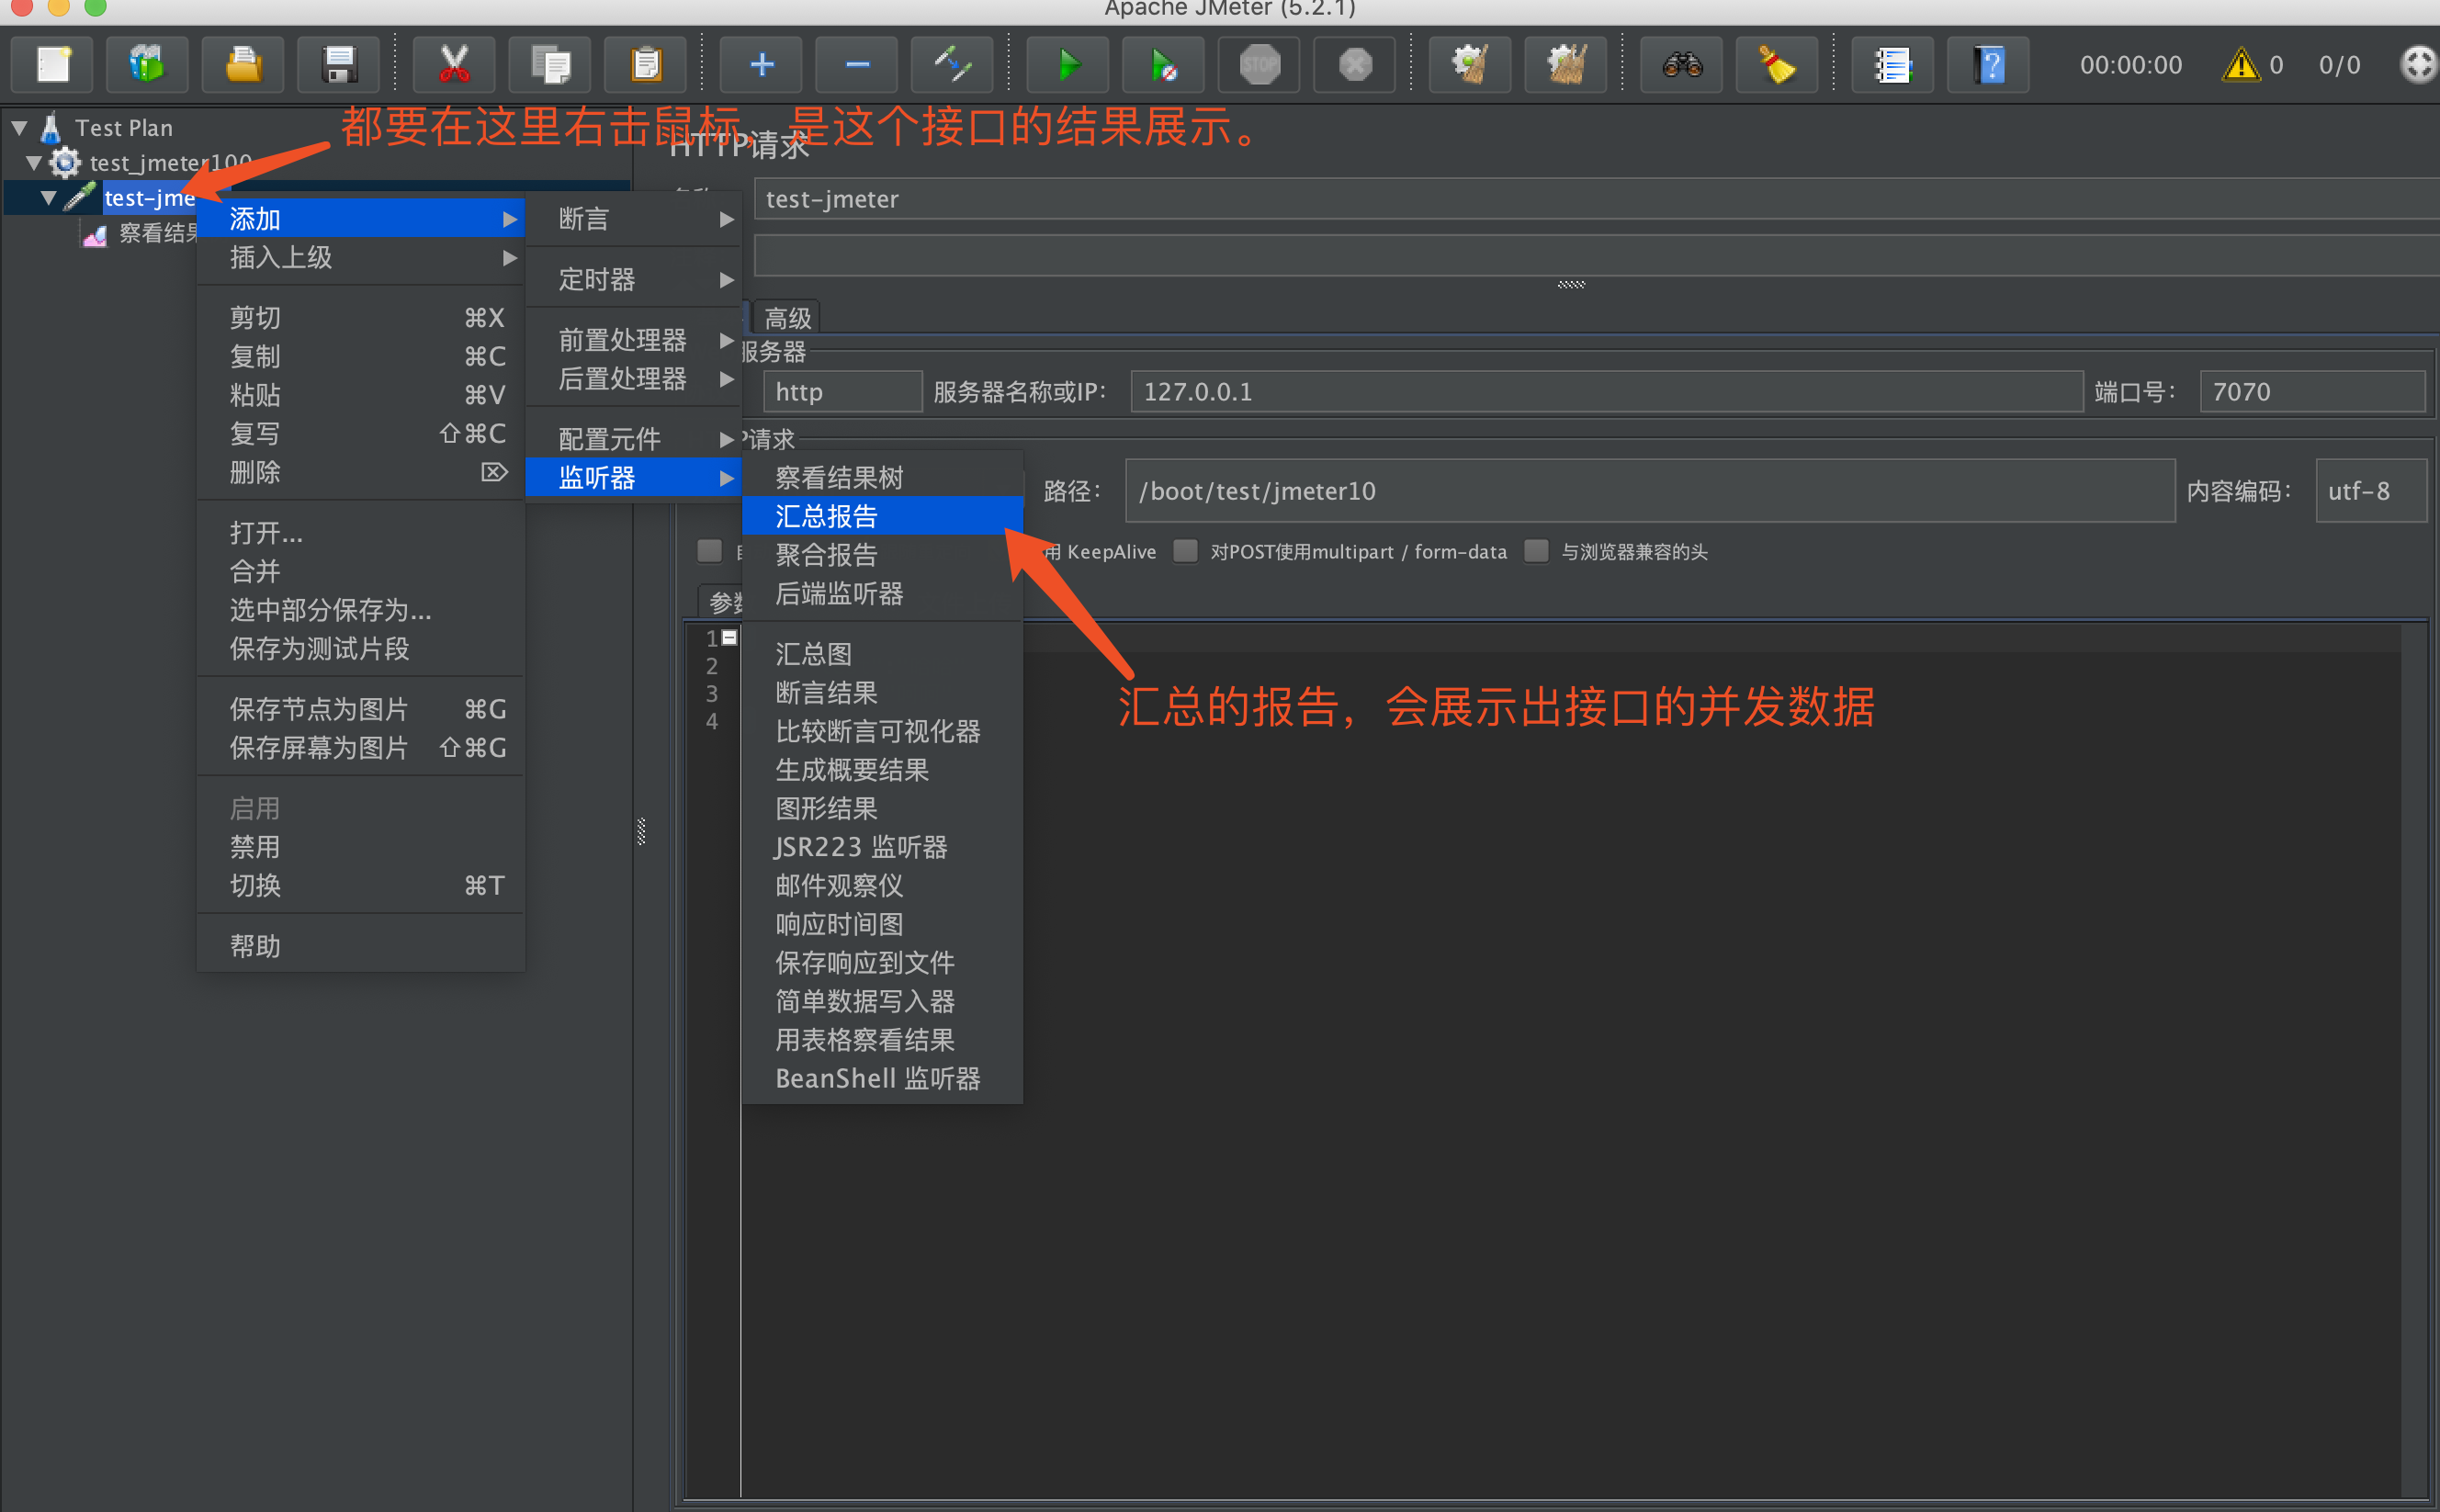Screen dimensions: 2440x1512
Task: Cut using the scissors toolbar icon
Action: [x=454, y=65]
